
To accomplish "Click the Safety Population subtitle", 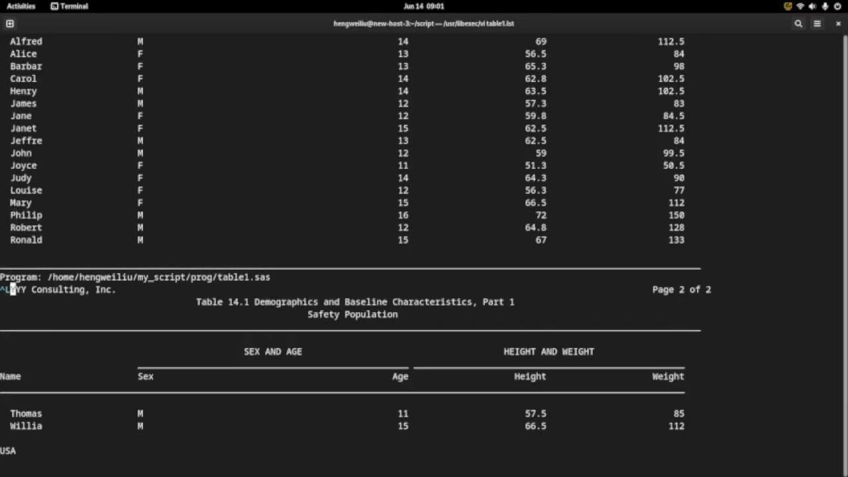I will [x=352, y=315].
